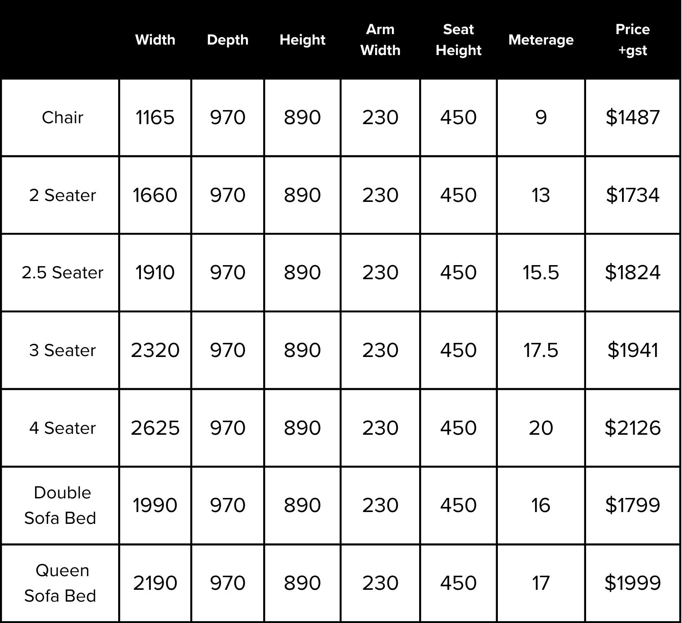Click the Height column header
The height and width of the screenshot is (623, 682).
[x=302, y=40]
